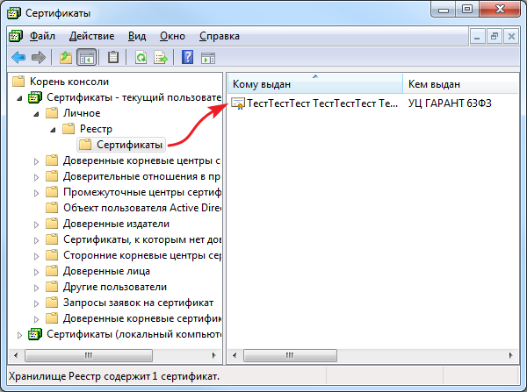Toggle the Show/Hide console tree icon
This screenshot has height=392, width=527.
pyautogui.click(x=87, y=58)
